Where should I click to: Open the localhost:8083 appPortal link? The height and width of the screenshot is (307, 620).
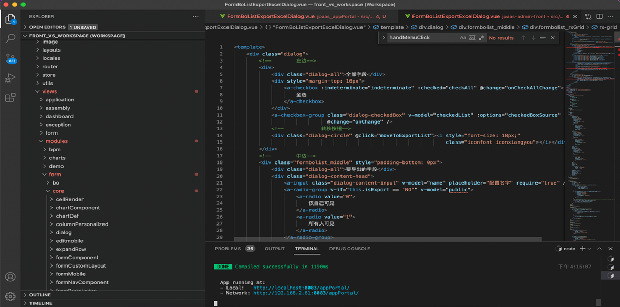click(x=301, y=288)
